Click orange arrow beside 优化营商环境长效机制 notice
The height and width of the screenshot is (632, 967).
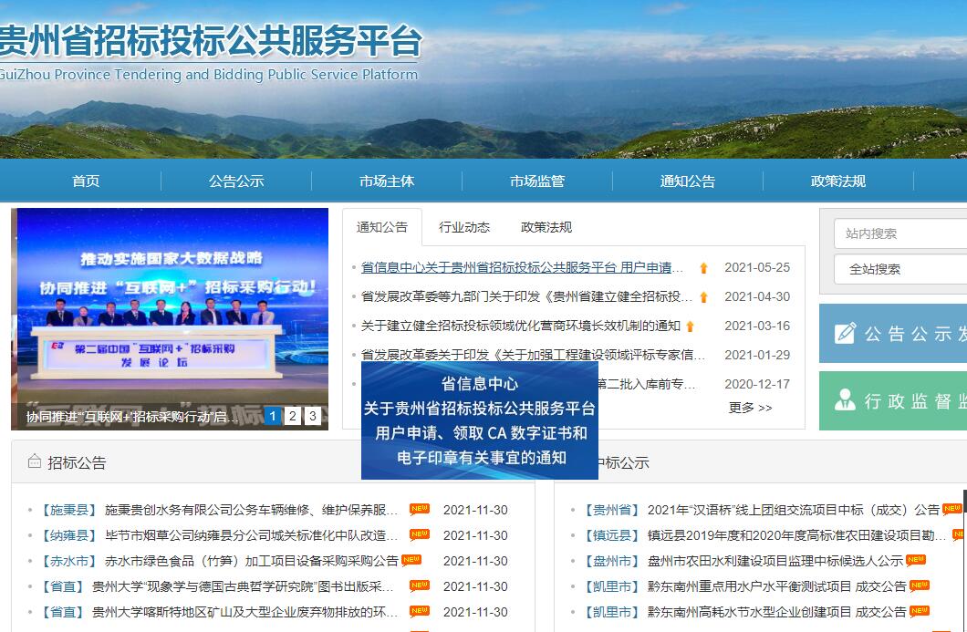691,326
